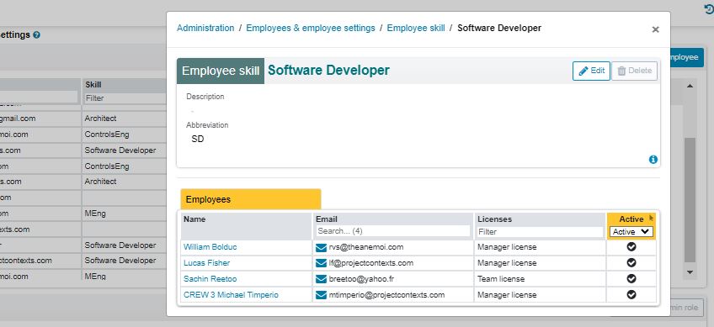Screen dimensions: 714x327
Task: Click the background list scrollbar thumb
Action: [690, 200]
